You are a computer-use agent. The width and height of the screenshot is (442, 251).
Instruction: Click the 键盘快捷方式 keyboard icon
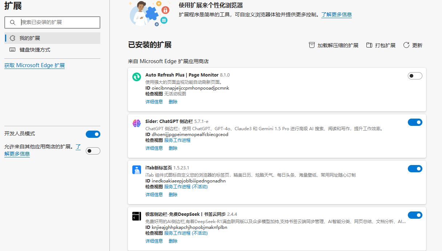[x=13, y=50]
